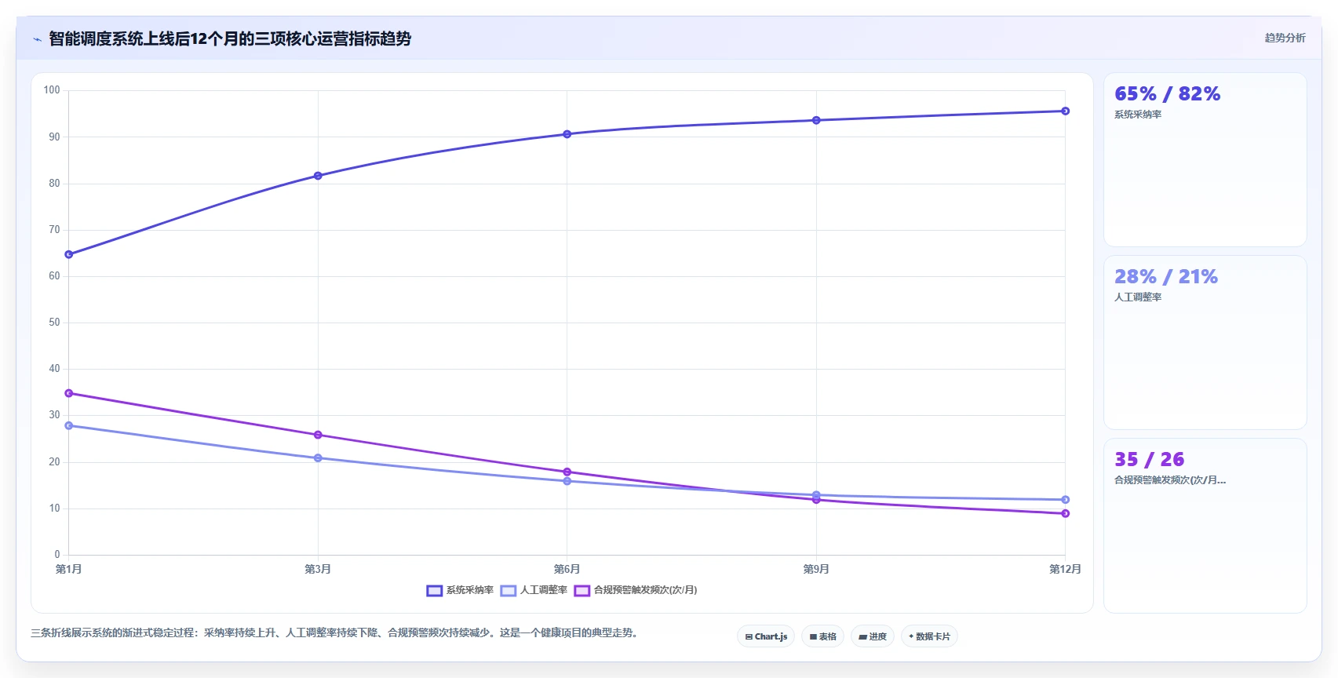The height and width of the screenshot is (678, 1338).
Task: Click 系统采纳率 data point at 第3月
Action: pyautogui.click(x=318, y=176)
